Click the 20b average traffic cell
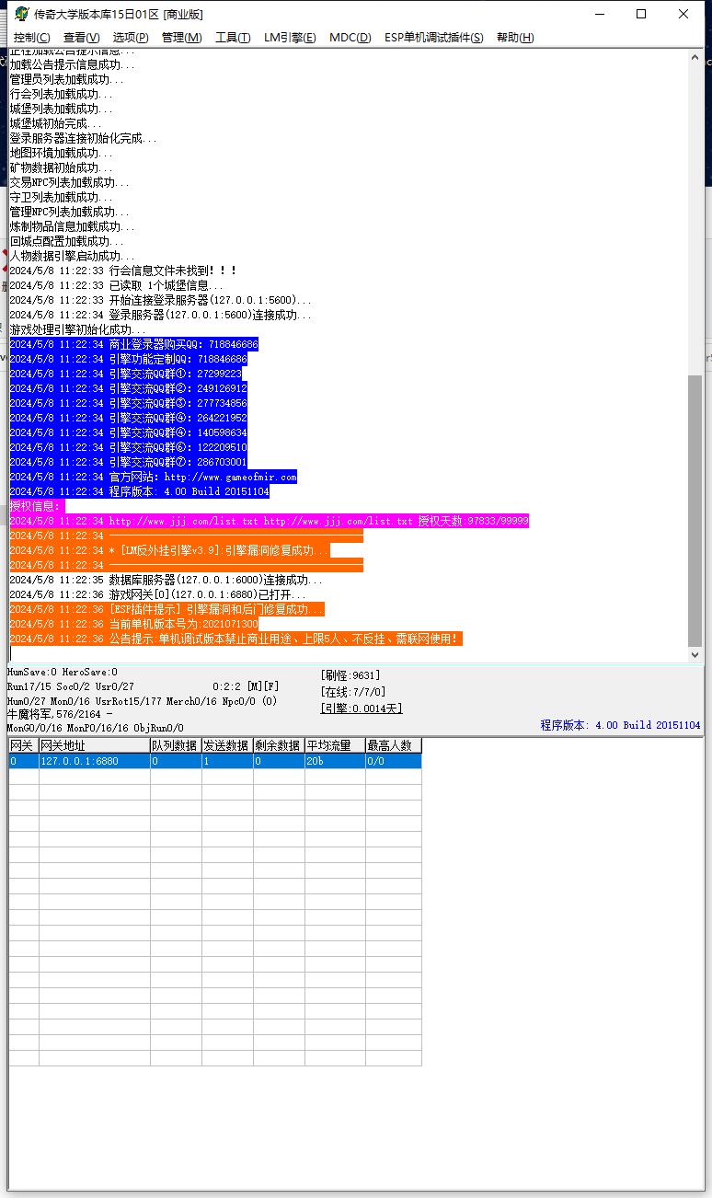 [x=335, y=761]
